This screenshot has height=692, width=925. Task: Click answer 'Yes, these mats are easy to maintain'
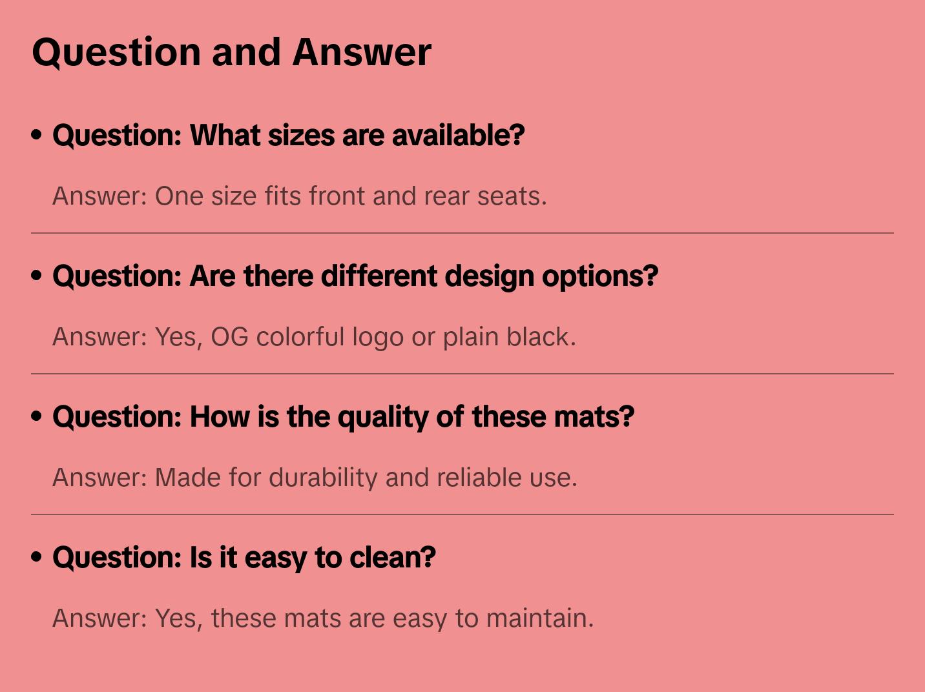(323, 618)
